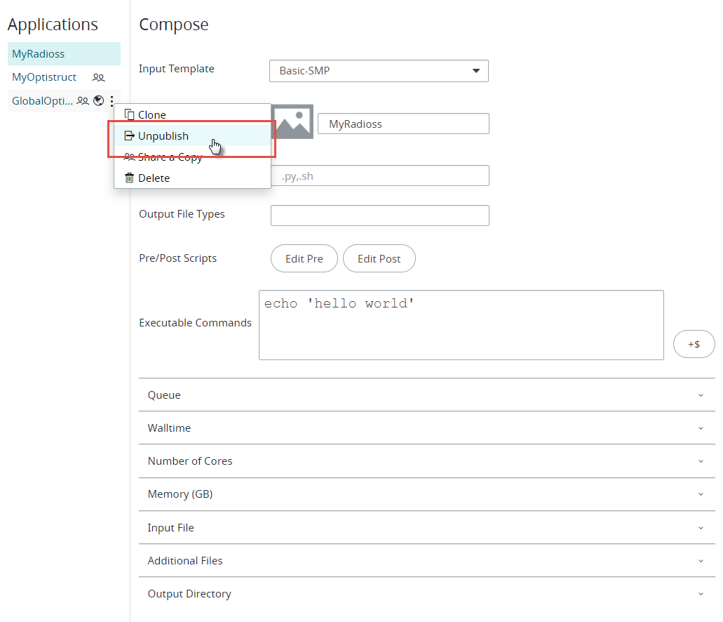Click the shared users icon beside MyOptistruct
Viewport: 723px width, 622px height.
98,78
